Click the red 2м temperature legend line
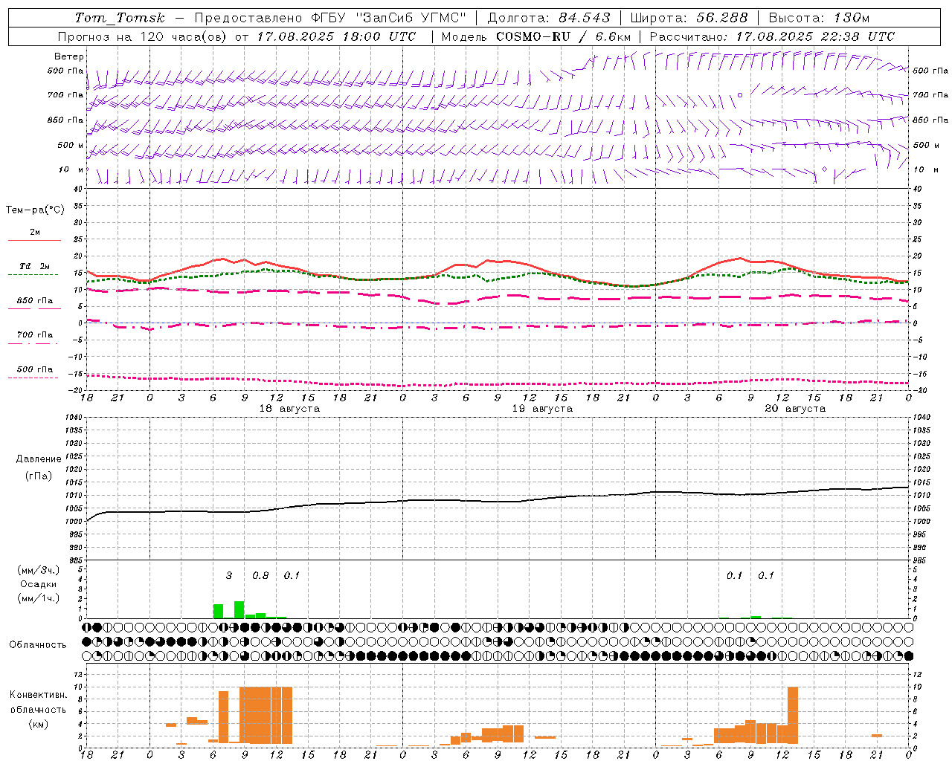Screen dimensions: 952x761 coord(34,241)
